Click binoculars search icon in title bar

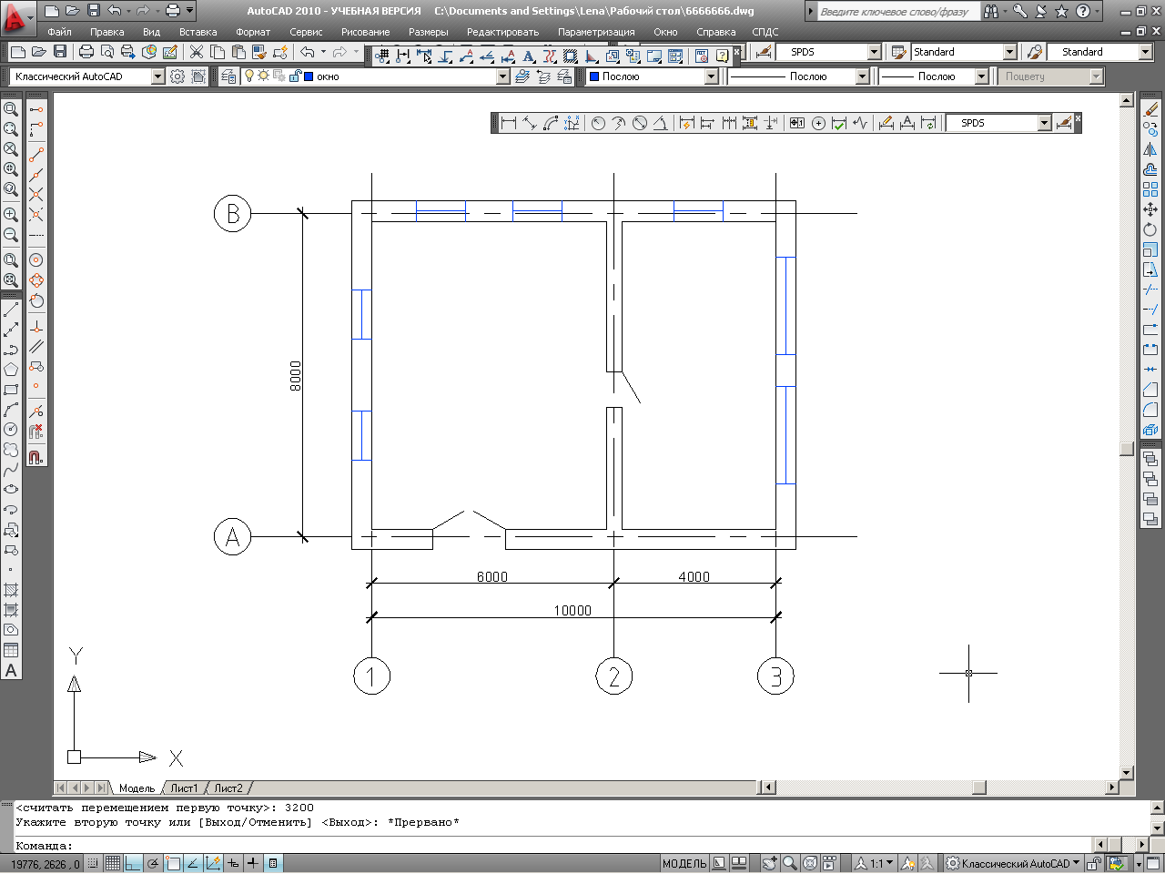(x=991, y=12)
